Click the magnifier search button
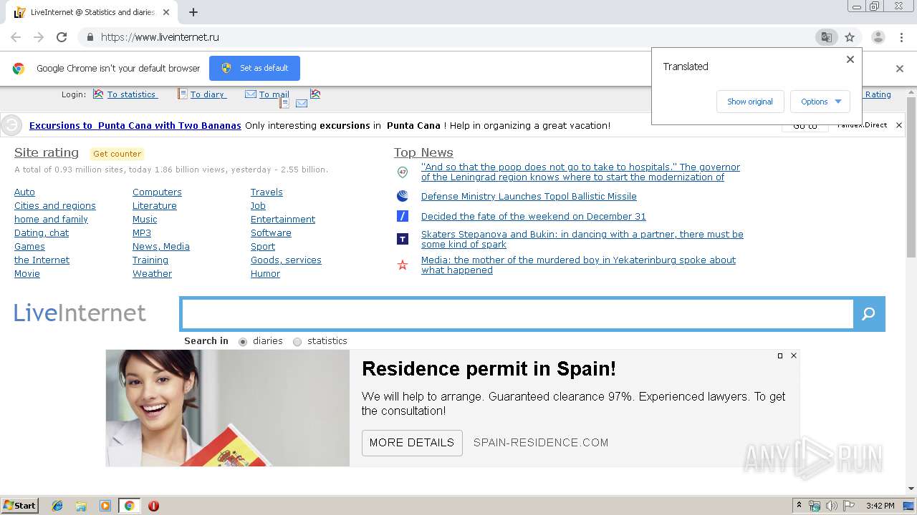The image size is (917, 515). 869,314
